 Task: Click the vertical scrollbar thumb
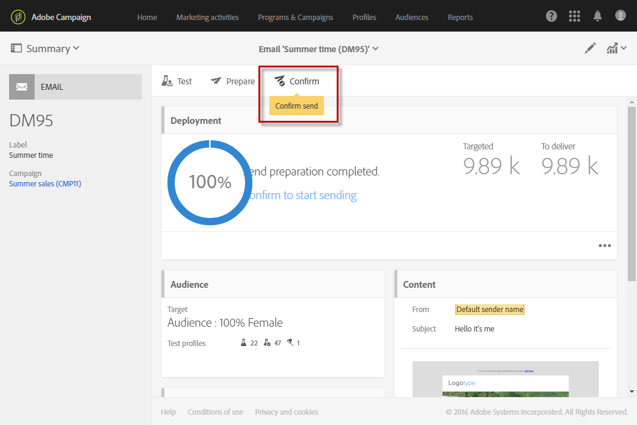632,194
